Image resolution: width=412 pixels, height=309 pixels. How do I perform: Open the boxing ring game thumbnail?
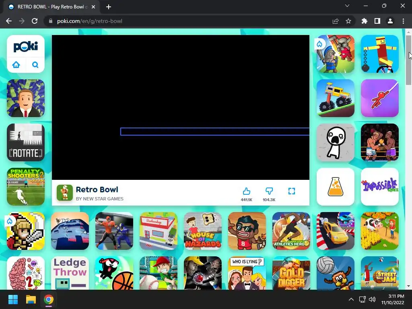(380, 142)
